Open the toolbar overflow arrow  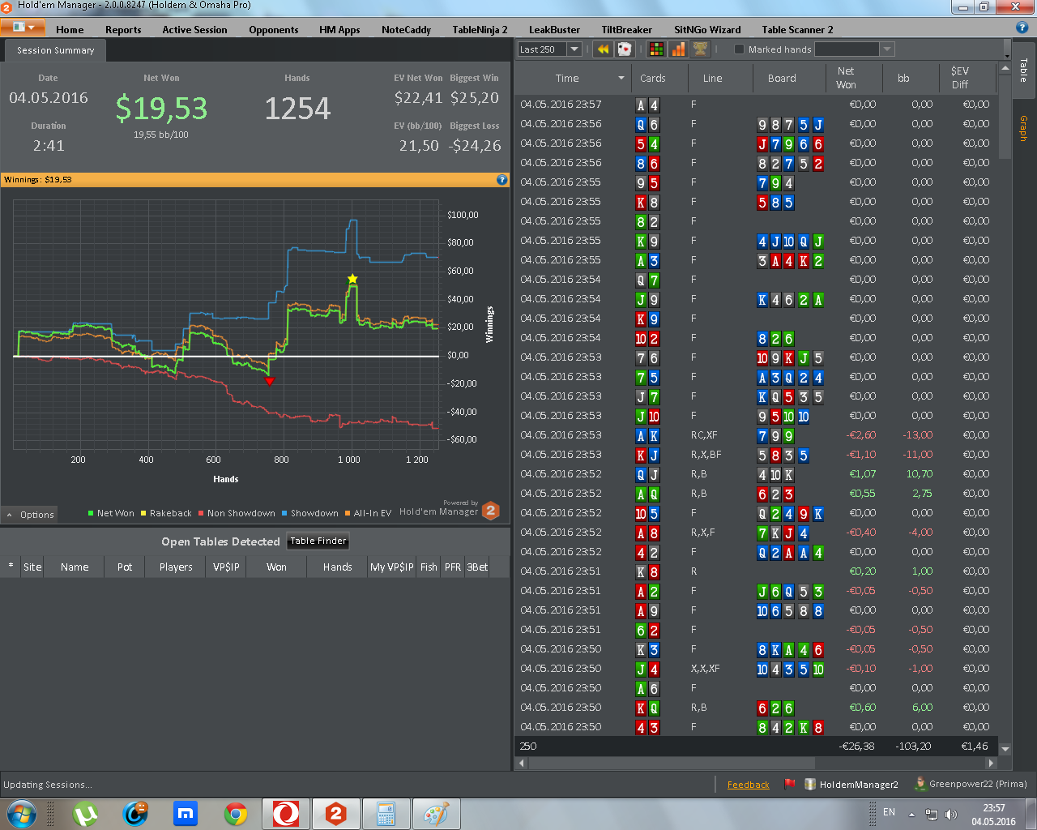click(x=1007, y=50)
